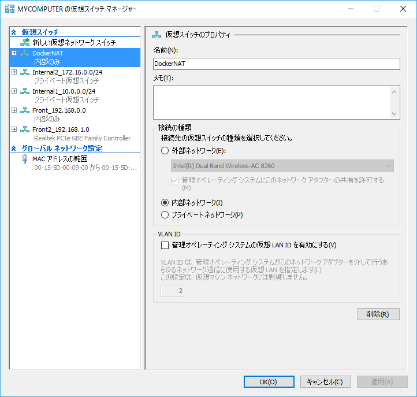Click the Internal2_172.16.0.0/24 switch icon
The image size is (417, 397).
[x=25, y=72]
